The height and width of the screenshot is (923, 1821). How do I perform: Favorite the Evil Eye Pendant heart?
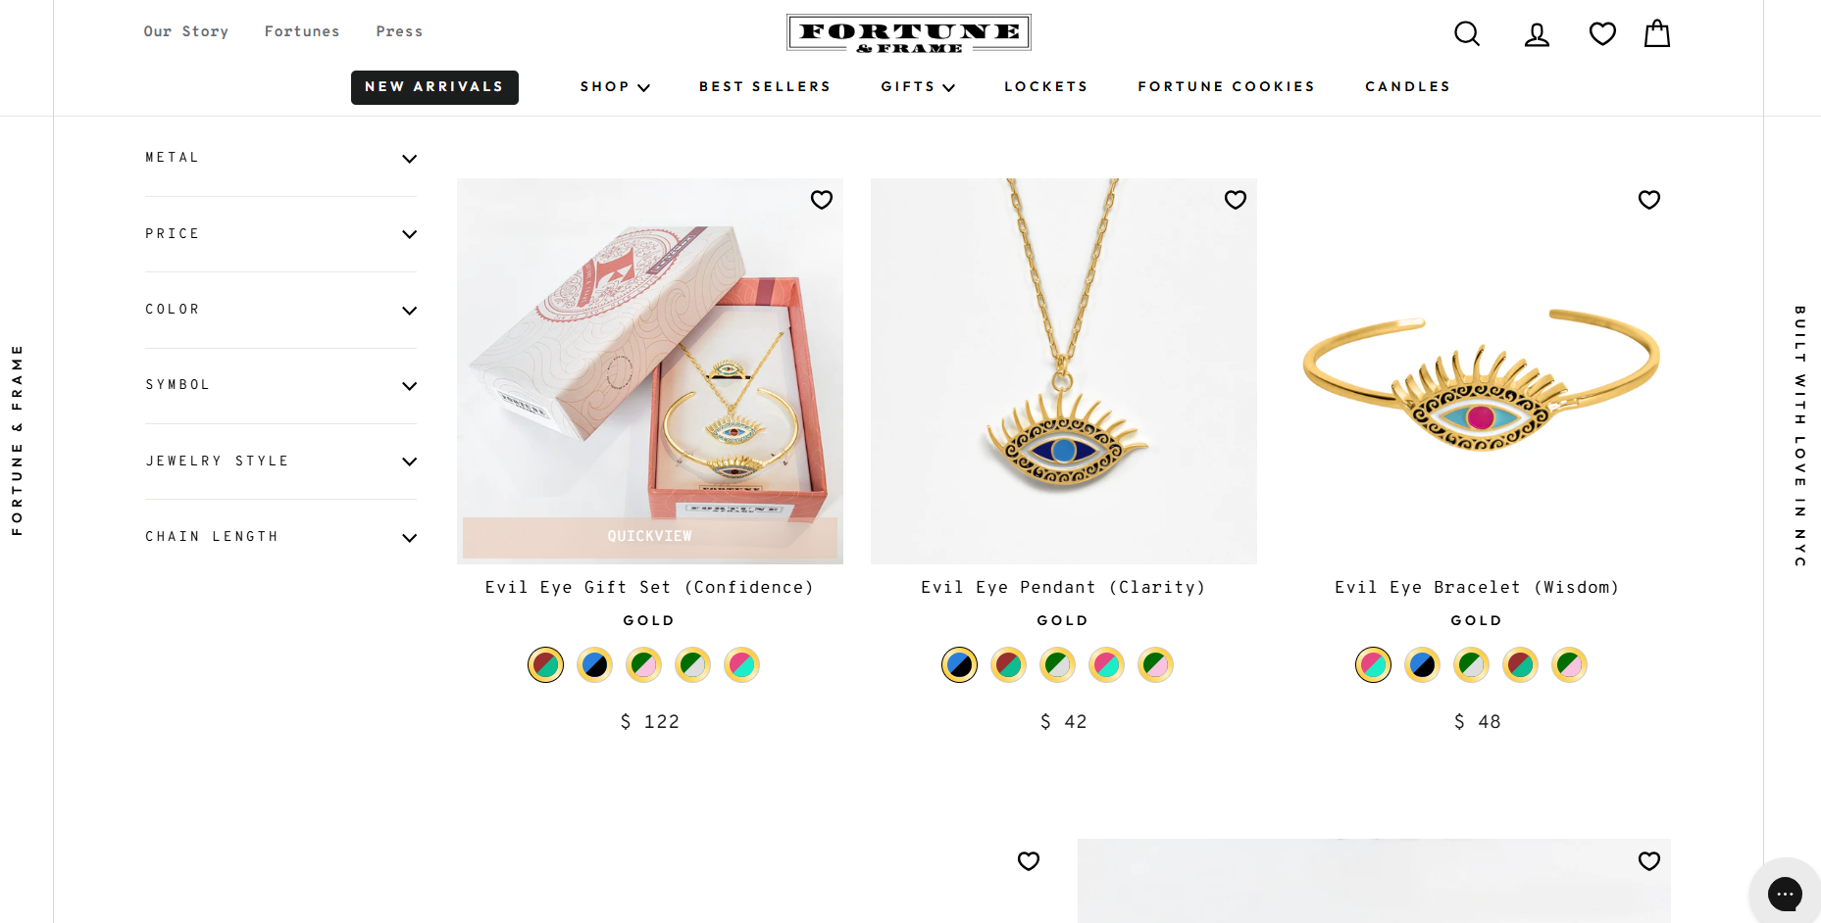1236,200
